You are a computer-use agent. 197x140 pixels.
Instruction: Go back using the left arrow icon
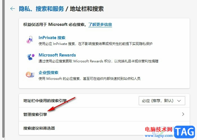13,9
